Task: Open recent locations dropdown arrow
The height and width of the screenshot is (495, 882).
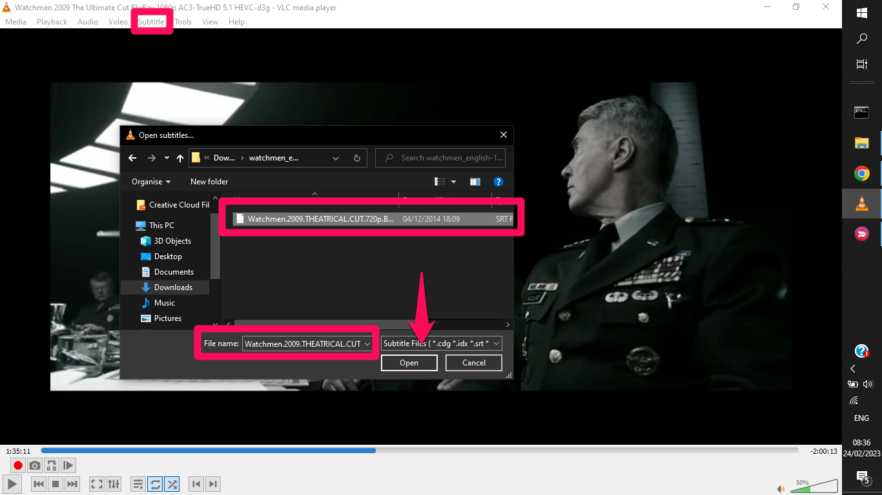Action: tap(167, 158)
